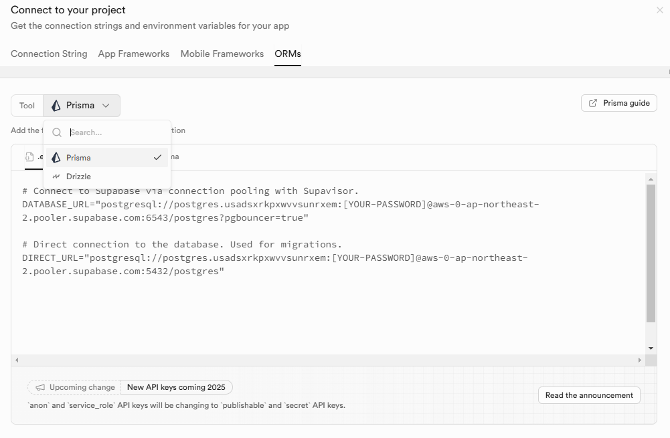This screenshot has width=670, height=438.
Task: Click the Upcoming change badge
Action: (x=74, y=387)
